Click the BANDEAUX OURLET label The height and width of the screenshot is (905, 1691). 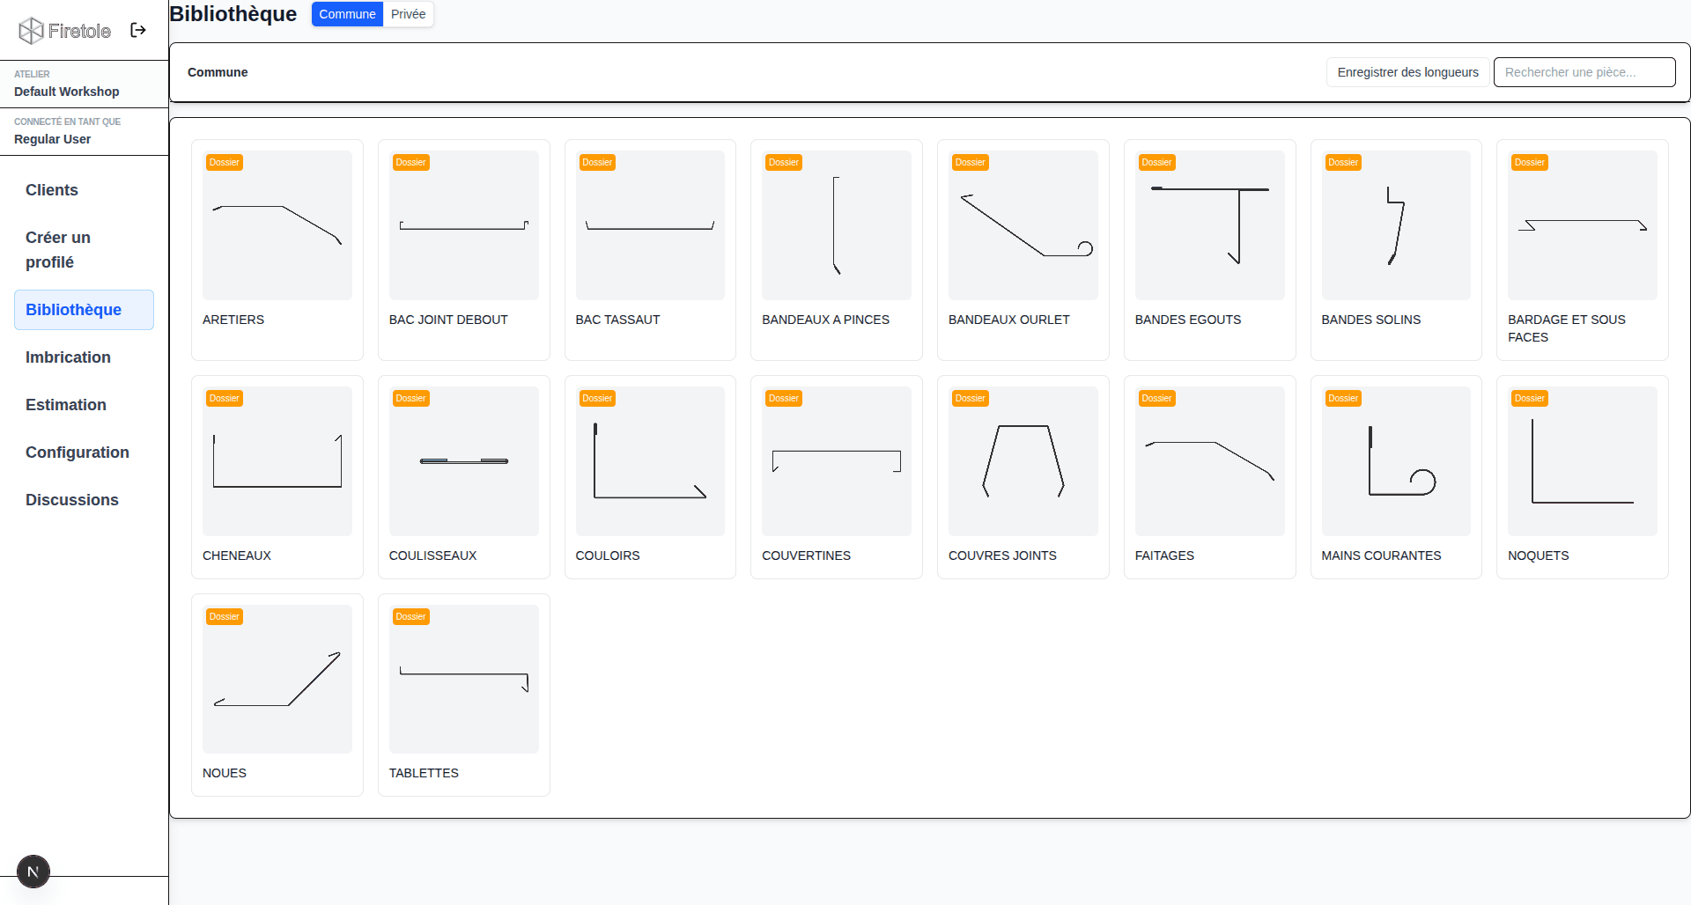coord(1009,320)
